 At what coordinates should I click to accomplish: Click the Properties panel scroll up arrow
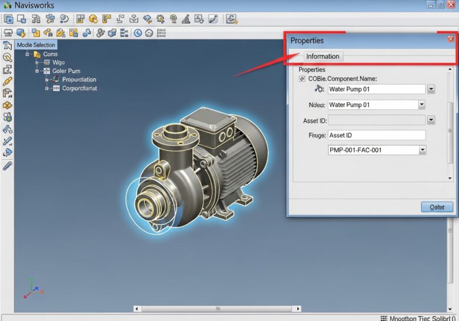[x=450, y=69]
